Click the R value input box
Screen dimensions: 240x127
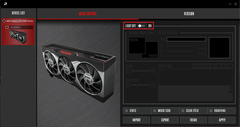202,46
